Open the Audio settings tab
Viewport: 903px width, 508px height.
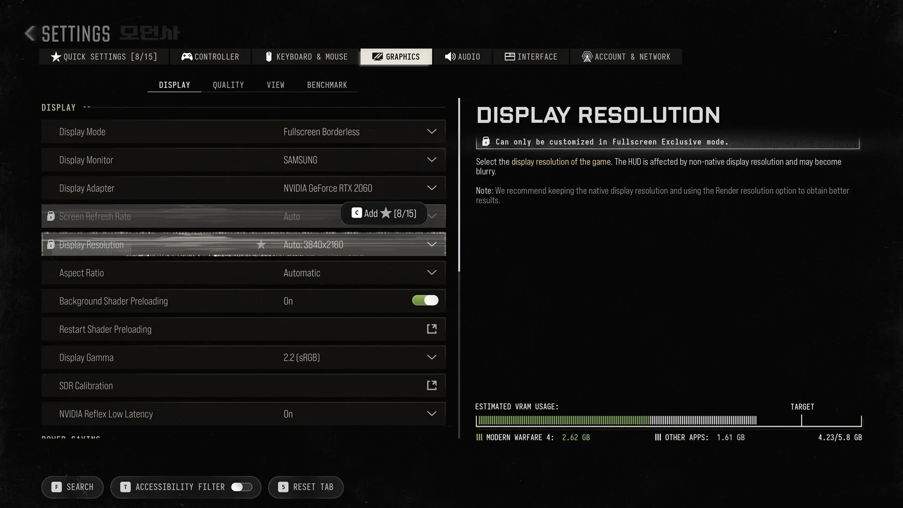point(462,56)
